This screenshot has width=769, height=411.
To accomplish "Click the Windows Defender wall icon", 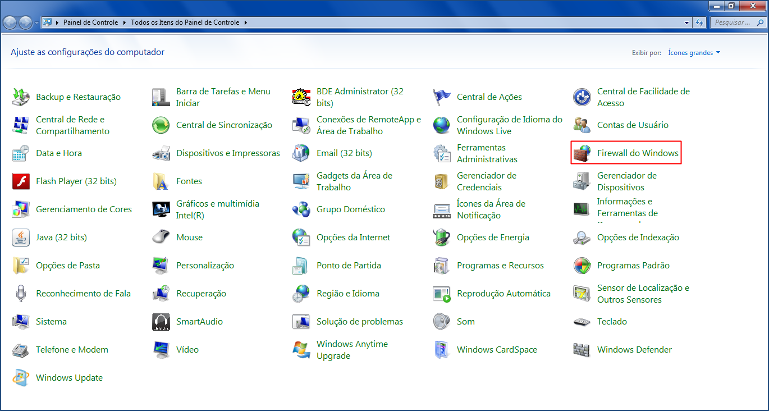I will [x=582, y=350].
